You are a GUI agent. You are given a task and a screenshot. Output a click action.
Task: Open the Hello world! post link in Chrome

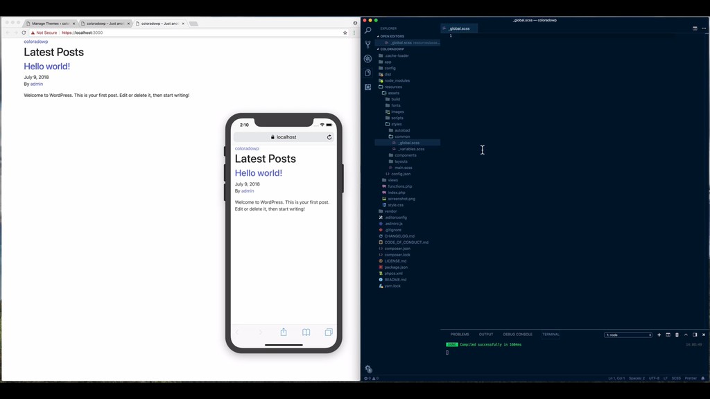[46, 66]
